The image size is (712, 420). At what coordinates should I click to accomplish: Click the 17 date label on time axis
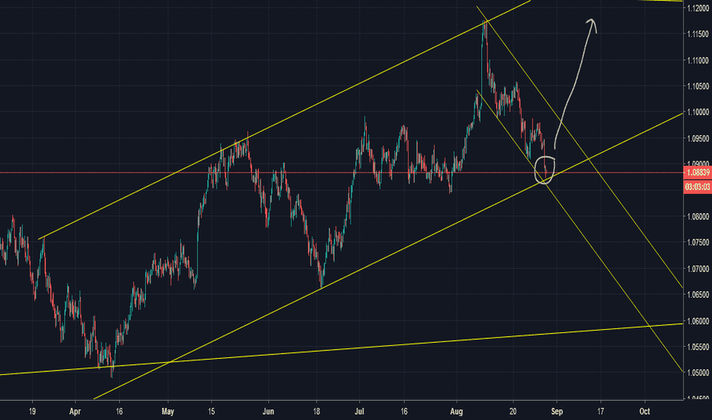click(x=600, y=412)
